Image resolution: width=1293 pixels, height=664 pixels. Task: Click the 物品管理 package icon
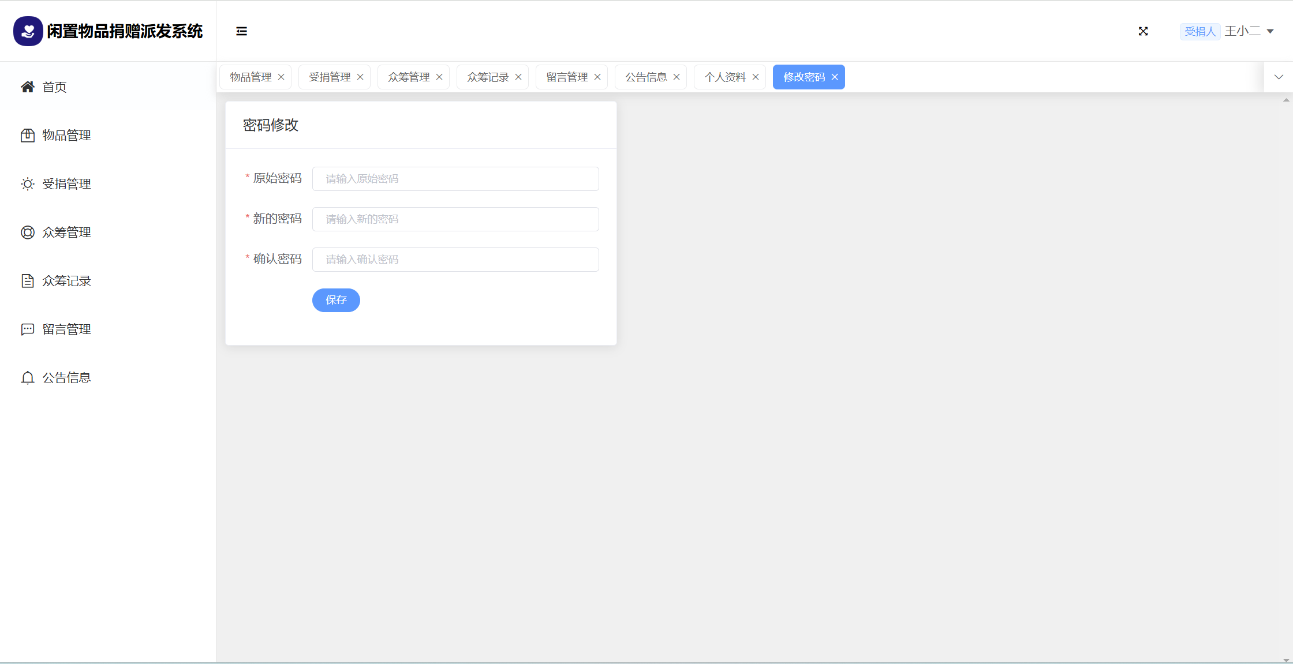click(x=27, y=136)
